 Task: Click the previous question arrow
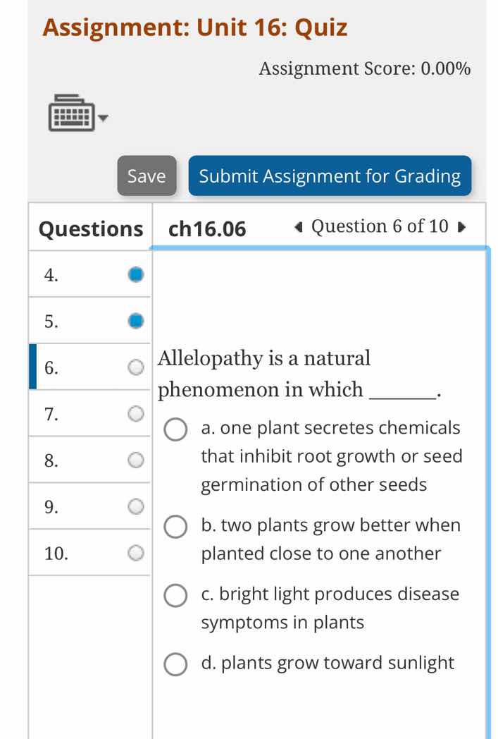coord(297,227)
